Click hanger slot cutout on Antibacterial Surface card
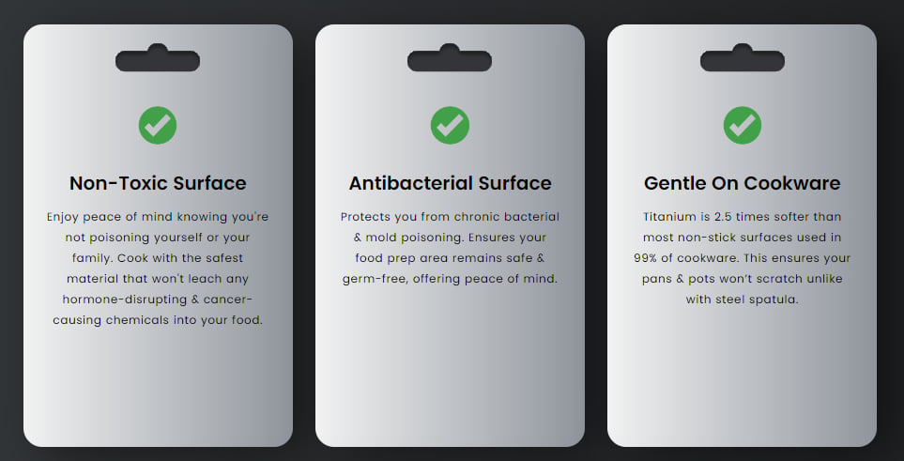This screenshot has height=461, width=904. click(x=450, y=61)
